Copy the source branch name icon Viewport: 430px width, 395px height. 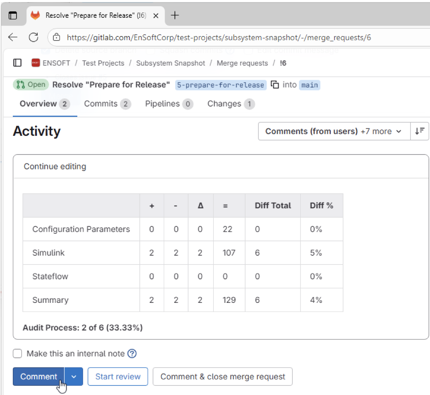[x=275, y=84]
